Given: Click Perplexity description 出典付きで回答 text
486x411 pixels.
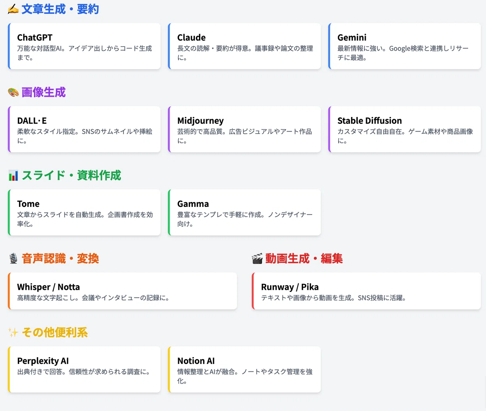Looking at the screenshot, I should (39, 371).
